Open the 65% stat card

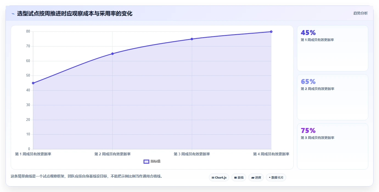(x=333, y=97)
